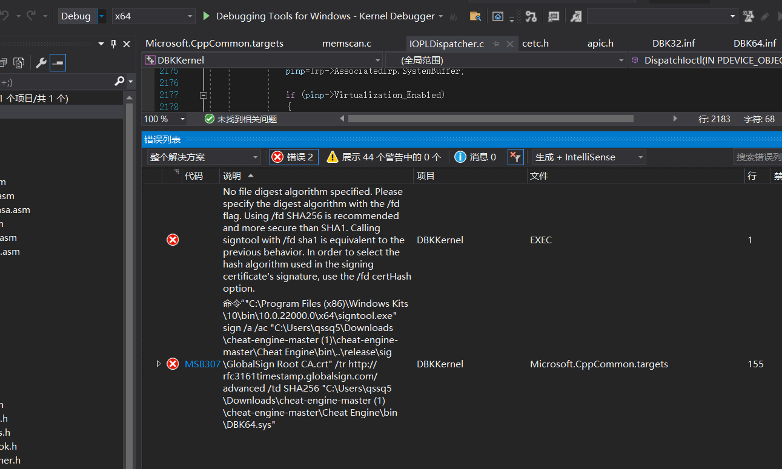The width and height of the screenshot is (782, 469).
Task: Toggle the 错误 2 filter button
Action: coord(294,157)
